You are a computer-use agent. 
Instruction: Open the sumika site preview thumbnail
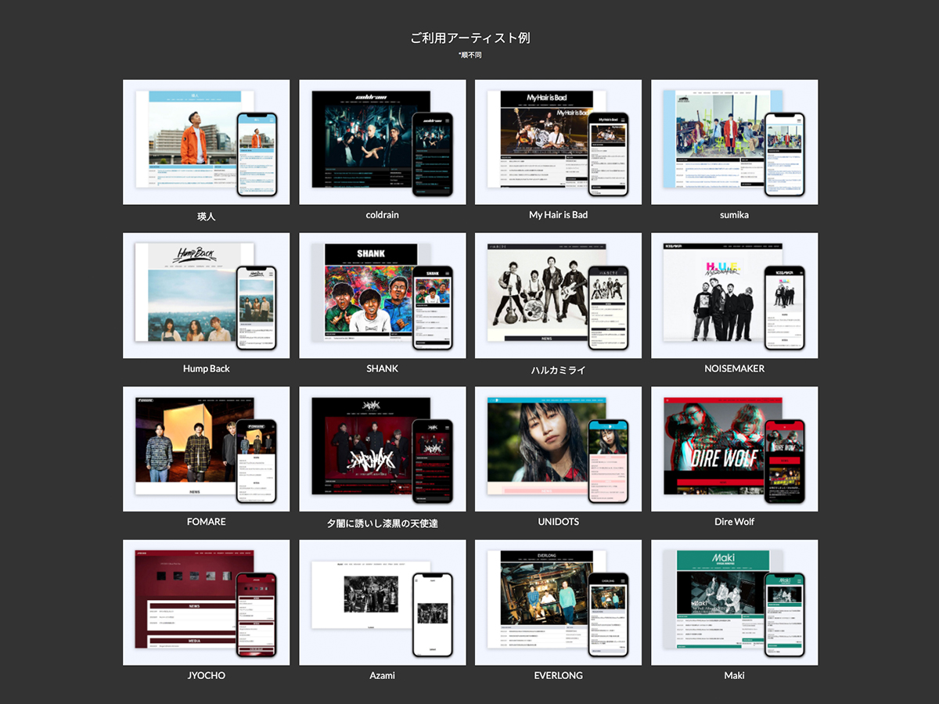735,142
